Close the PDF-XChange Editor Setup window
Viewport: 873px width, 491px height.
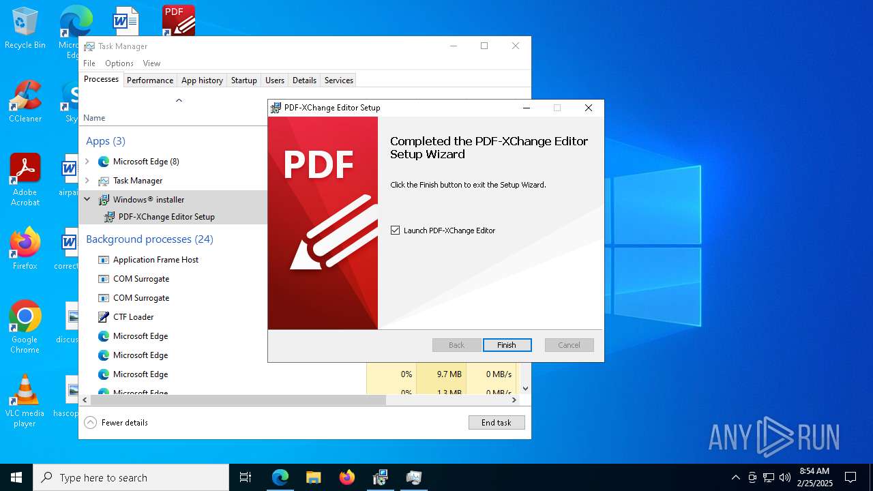[589, 108]
